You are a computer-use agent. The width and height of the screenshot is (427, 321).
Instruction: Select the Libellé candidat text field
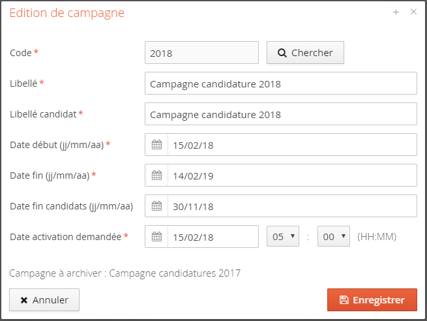tap(280, 114)
